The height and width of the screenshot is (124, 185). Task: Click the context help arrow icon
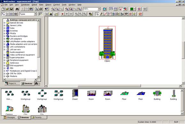click(46, 9)
